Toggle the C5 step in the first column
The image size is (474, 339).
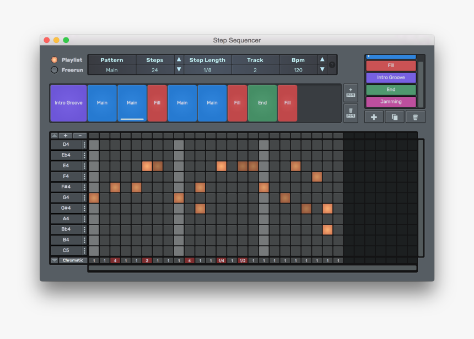coord(94,251)
